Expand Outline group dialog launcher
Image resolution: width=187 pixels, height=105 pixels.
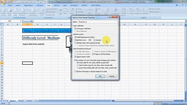point(160,17)
